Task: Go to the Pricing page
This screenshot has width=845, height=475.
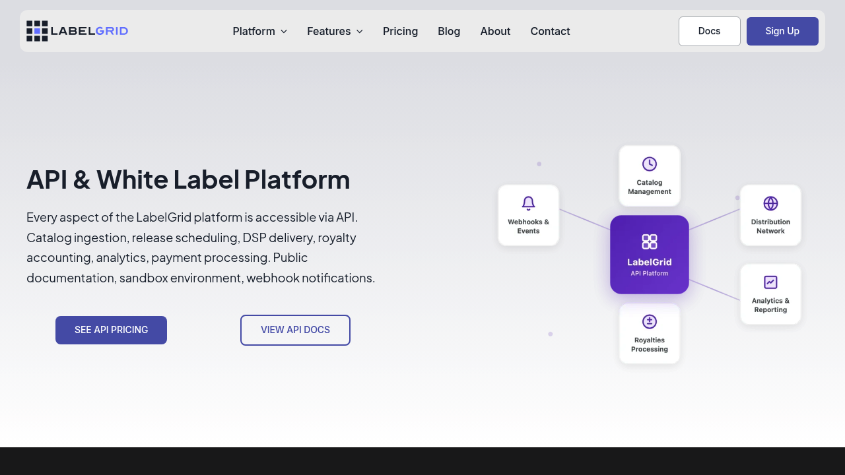Action: pos(400,31)
